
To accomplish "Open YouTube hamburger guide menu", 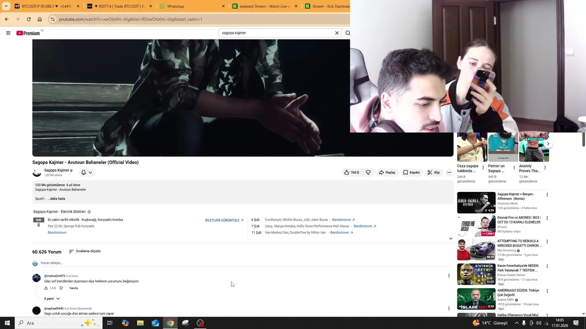I will click(x=8, y=33).
